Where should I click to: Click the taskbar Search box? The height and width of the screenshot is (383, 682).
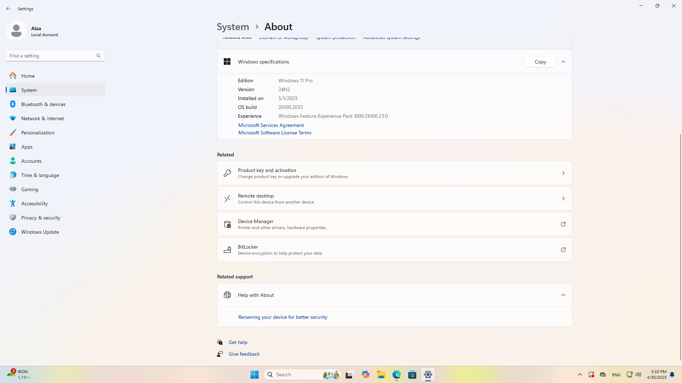tap(302, 374)
